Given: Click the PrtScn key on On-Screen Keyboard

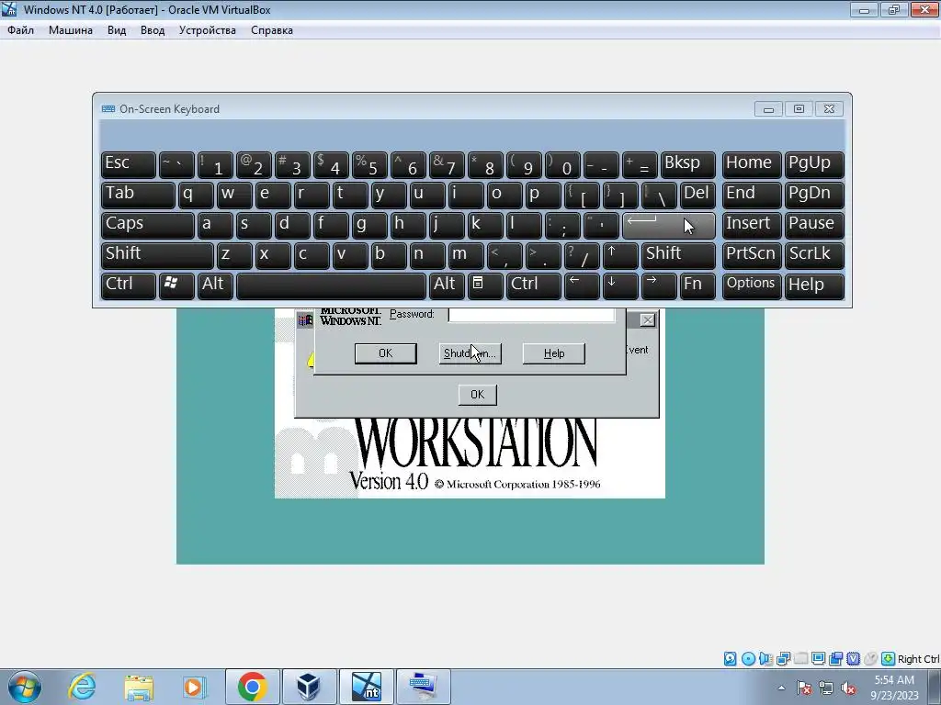Looking at the screenshot, I should [751, 255].
